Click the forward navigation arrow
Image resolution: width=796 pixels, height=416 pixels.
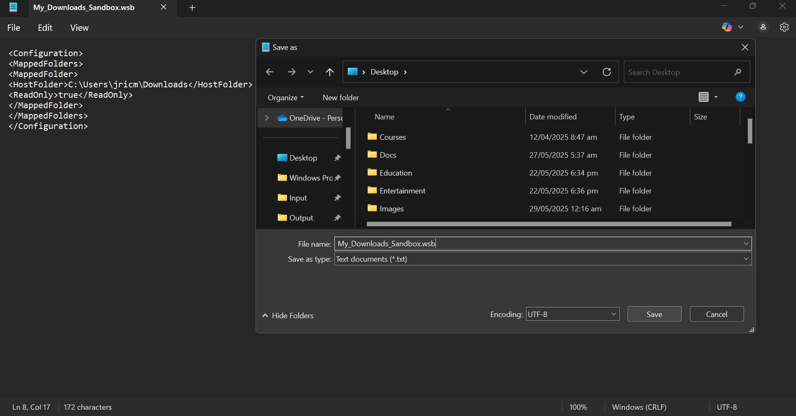pyautogui.click(x=292, y=72)
